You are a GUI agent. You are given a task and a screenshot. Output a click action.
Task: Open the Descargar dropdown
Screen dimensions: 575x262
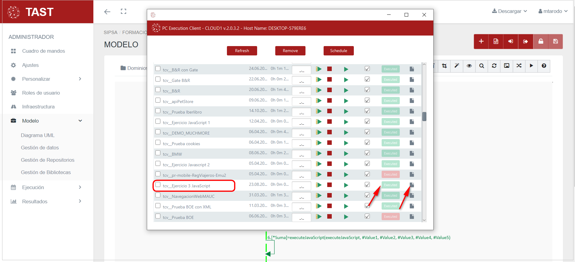click(x=509, y=11)
